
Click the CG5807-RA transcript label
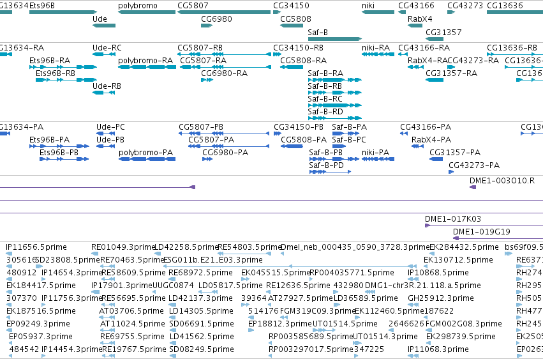pos(204,61)
